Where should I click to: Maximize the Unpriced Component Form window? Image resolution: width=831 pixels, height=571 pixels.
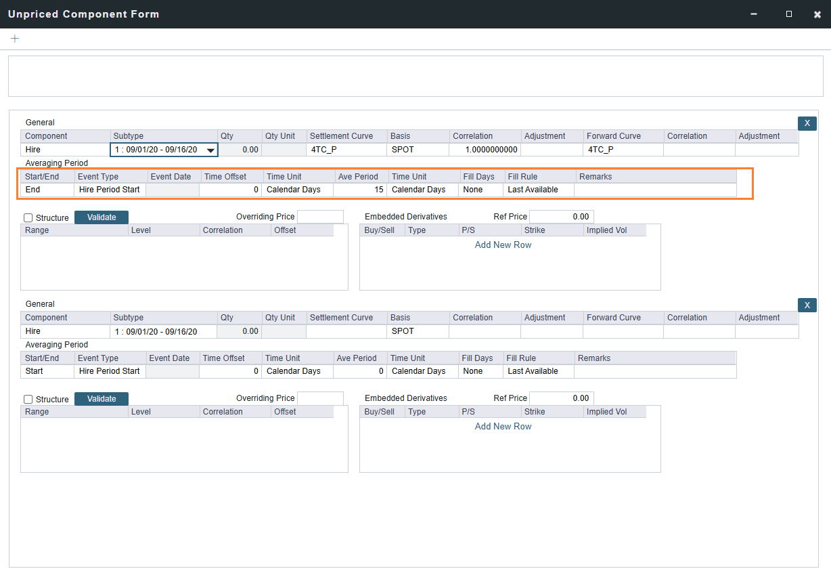click(789, 14)
